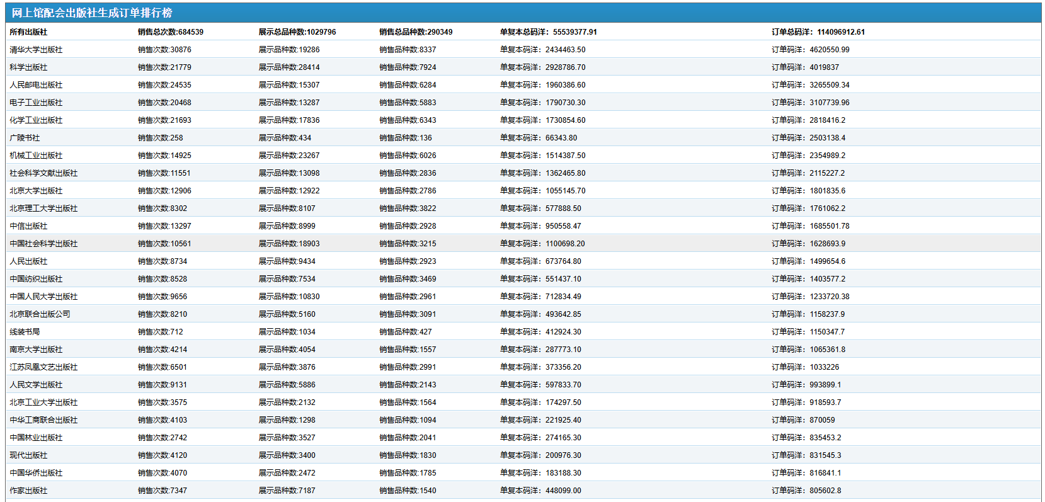This screenshot has width=1045, height=502.
Task: Select 南京大学出版社's 展示品种数 4054 cell
Action: [287, 350]
